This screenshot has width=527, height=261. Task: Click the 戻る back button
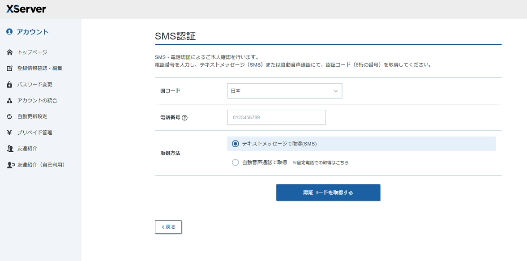coord(168,227)
